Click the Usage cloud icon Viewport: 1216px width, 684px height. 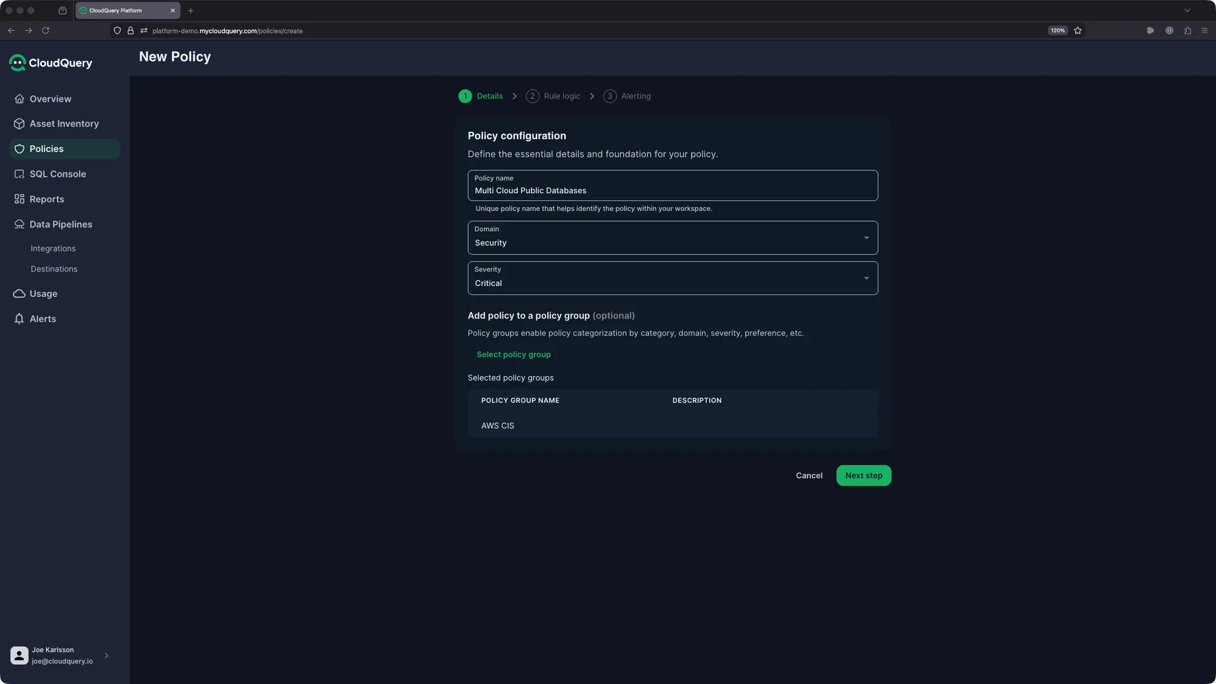pyautogui.click(x=20, y=294)
